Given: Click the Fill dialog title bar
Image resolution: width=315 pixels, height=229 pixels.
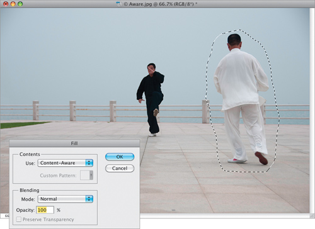Looking at the screenshot, I should tap(74, 143).
